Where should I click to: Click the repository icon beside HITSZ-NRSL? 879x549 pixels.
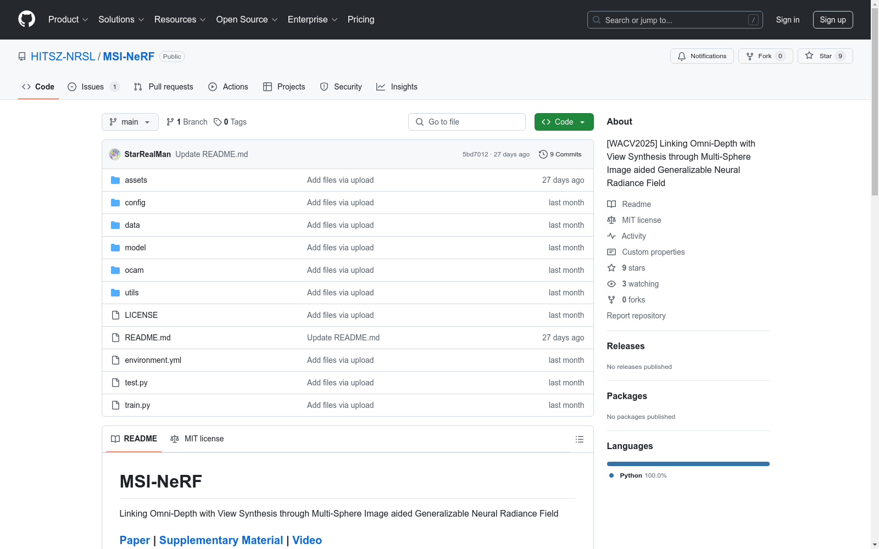point(22,57)
